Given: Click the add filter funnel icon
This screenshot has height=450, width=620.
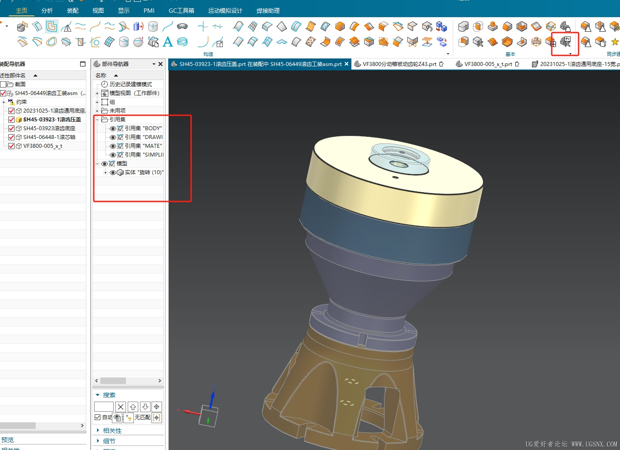Looking at the screenshot, I should point(129,417).
